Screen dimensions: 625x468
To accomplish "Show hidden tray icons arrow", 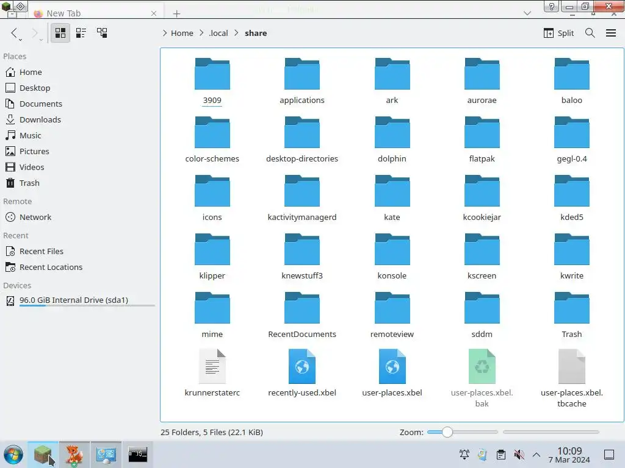I will click(x=536, y=455).
